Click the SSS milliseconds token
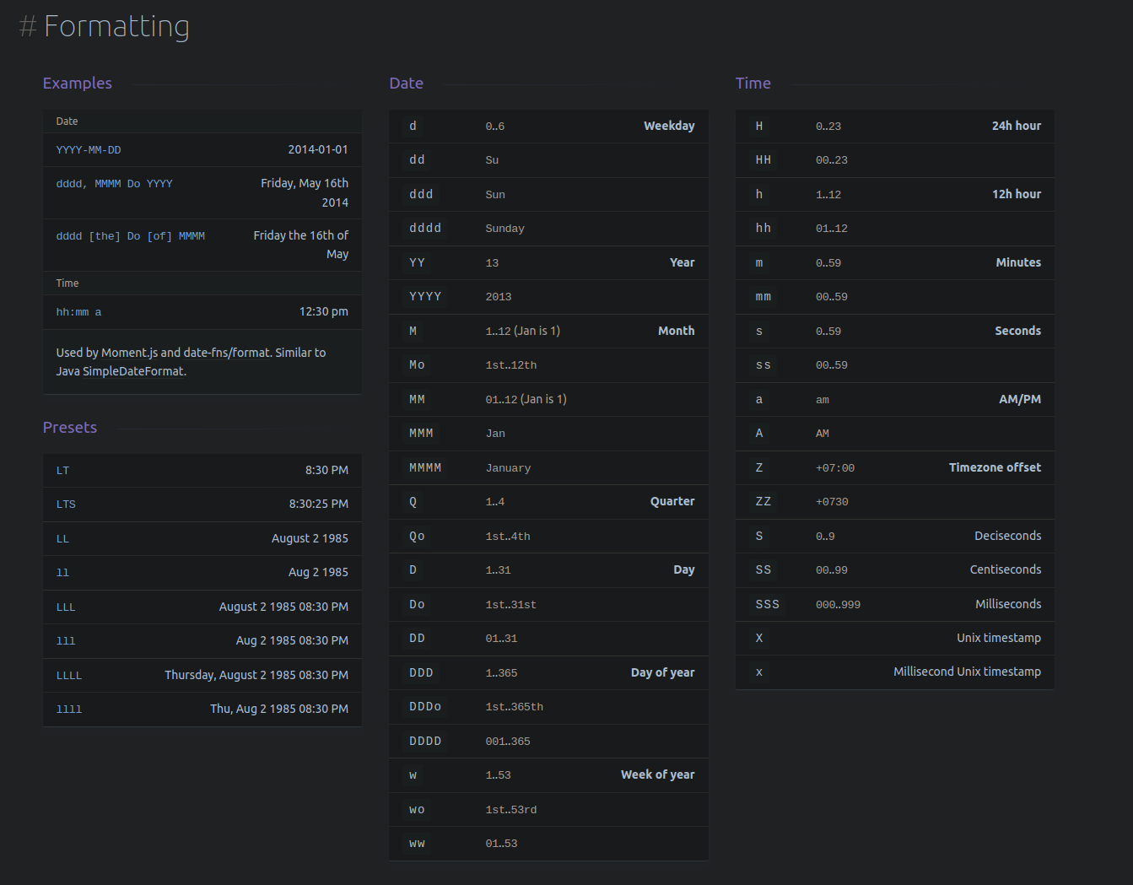Image resolution: width=1133 pixels, height=885 pixels. 767,604
